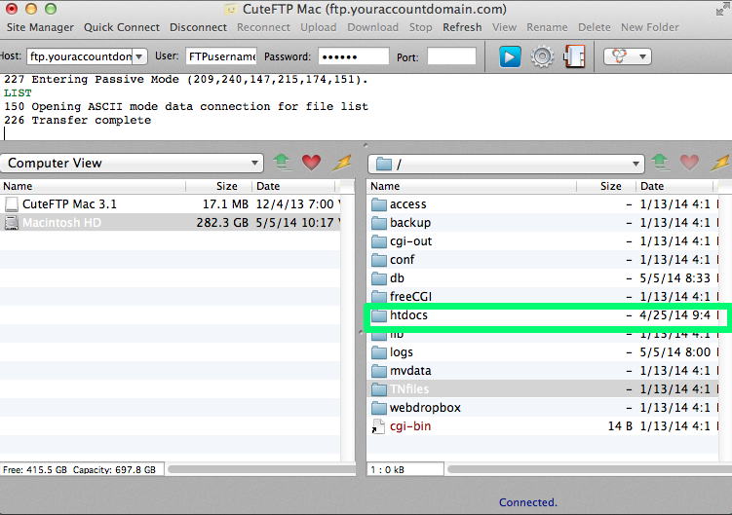Viewport: 732px width, 515px height.
Task: Expand the Host address dropdown arrow
Action: 139,56
